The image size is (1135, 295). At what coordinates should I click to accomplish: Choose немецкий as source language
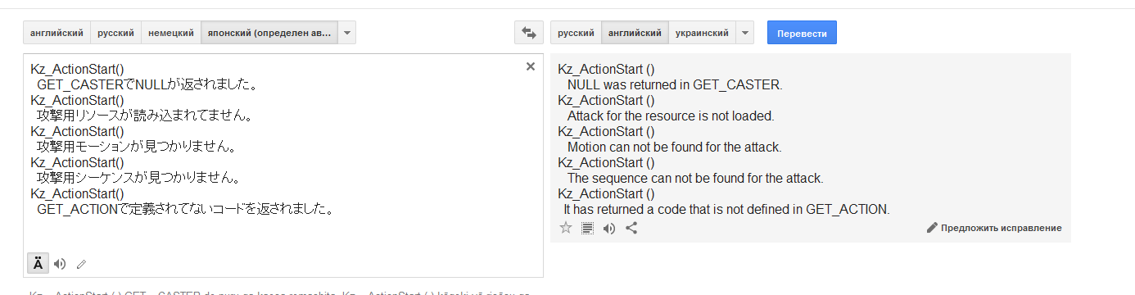point(171,33)
